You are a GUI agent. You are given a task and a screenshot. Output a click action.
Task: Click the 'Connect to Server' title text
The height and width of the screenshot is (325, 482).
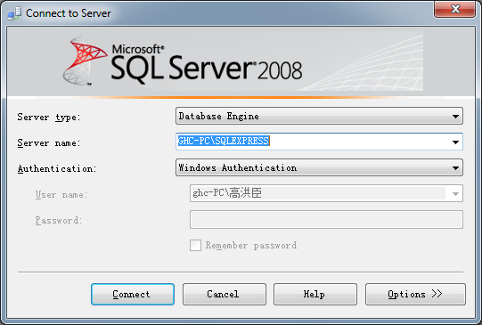click(x=69, y=13)
